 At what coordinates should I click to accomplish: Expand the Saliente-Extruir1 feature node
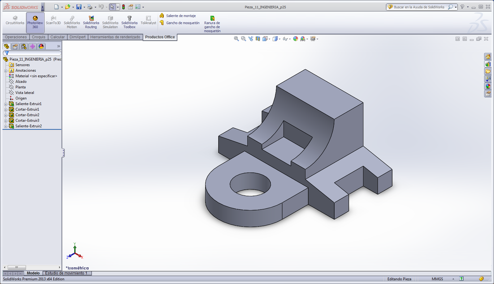coord(6,104)
